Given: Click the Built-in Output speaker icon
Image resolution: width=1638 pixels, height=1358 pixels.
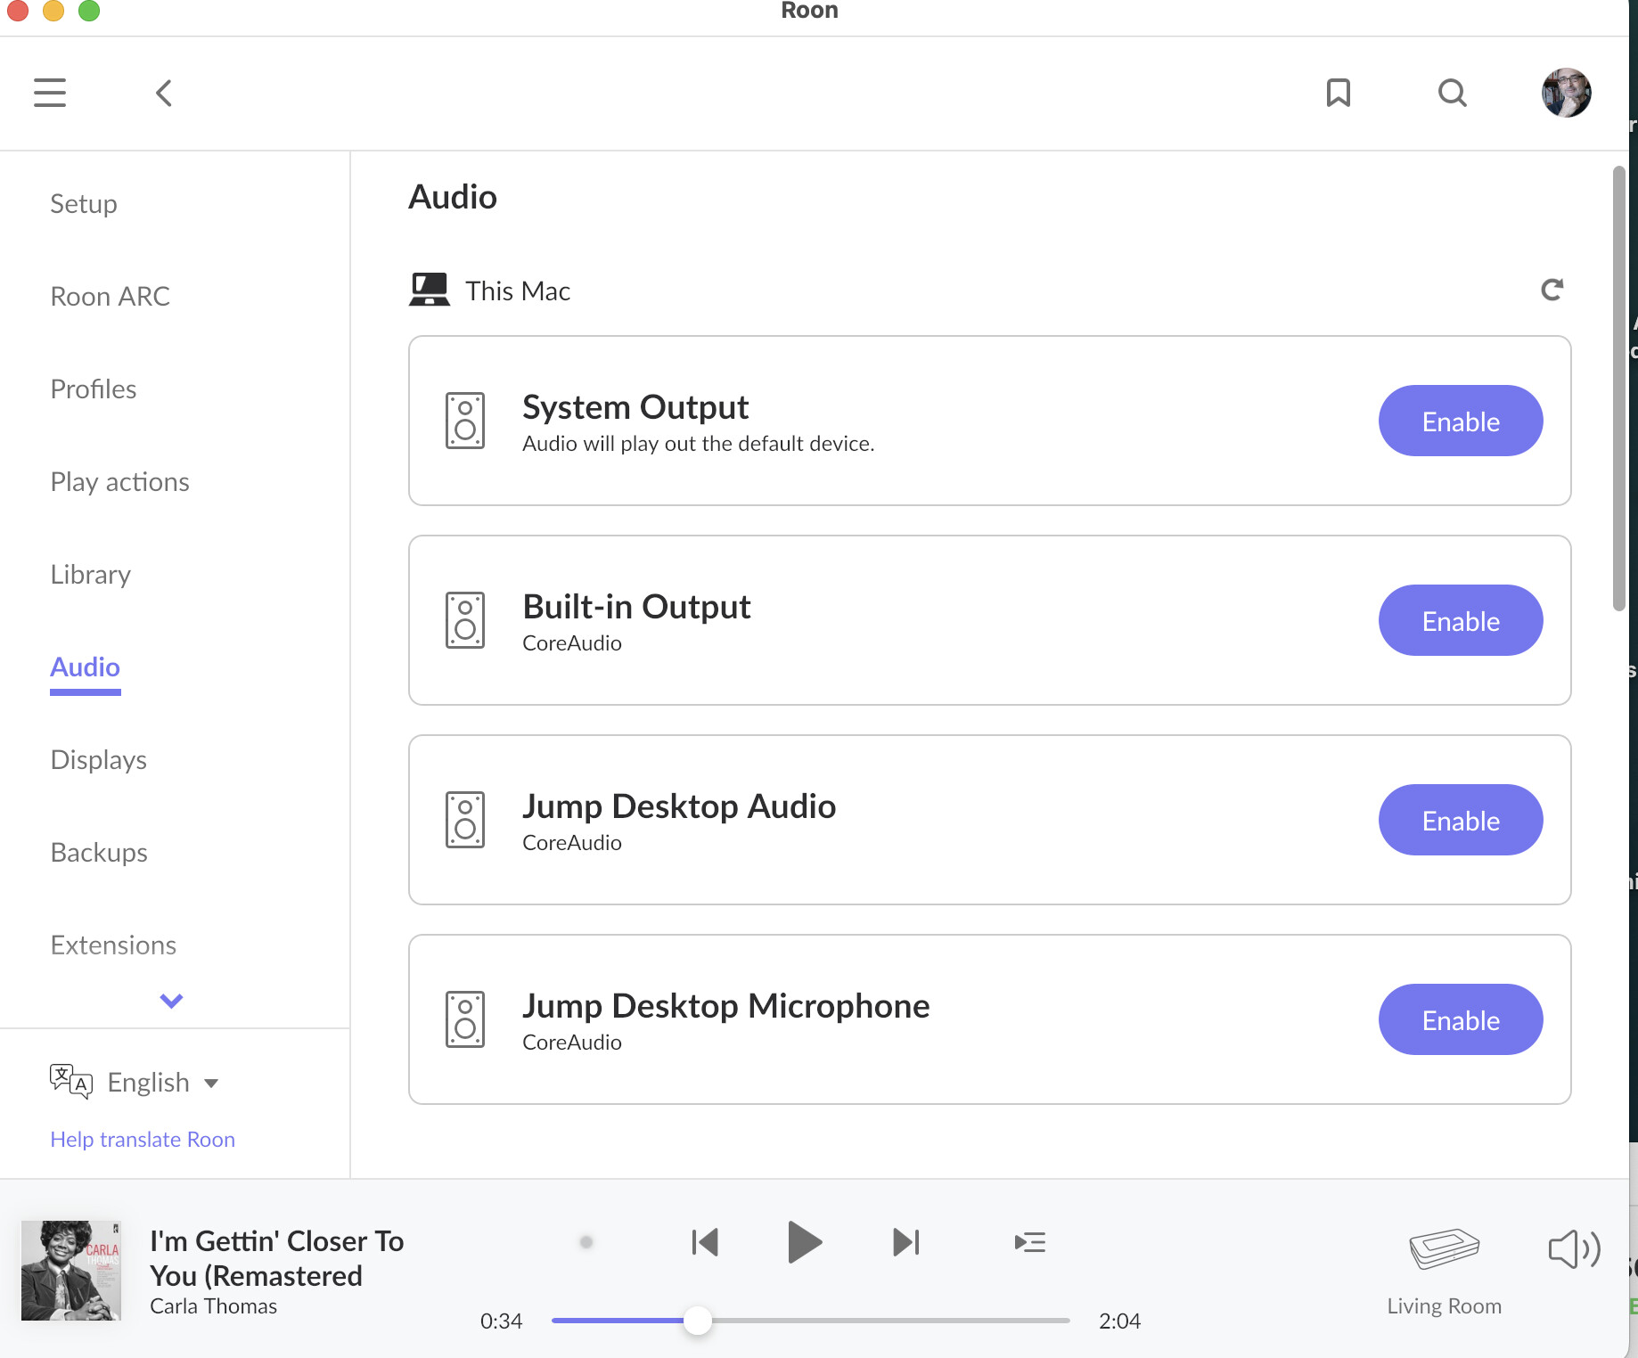Looking at the screenshot, I should pyautogui.click(x=465, y=620).
